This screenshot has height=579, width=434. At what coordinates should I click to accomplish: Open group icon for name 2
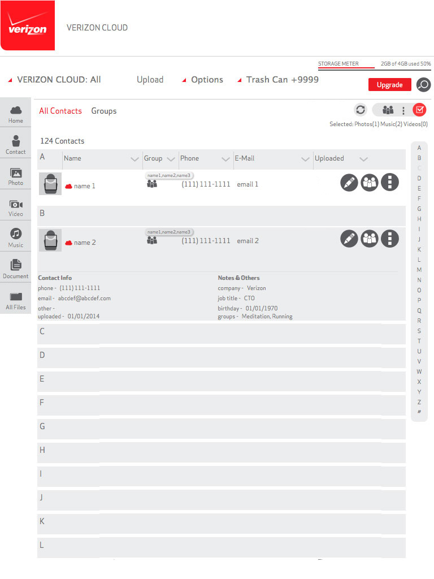pyautogui.click(x=370, y=239)
